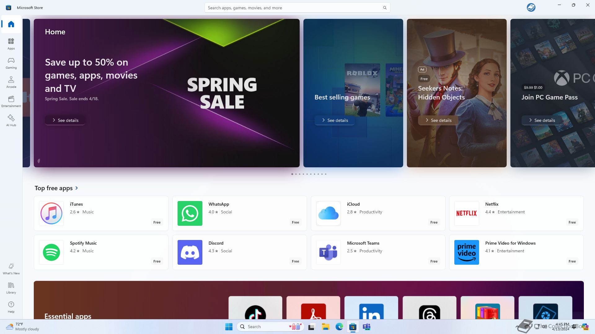Image resolution: width=595 pixels, height=334 pixels.
Task: Open the Library in sidebar
Action: [x=11, y=288]
